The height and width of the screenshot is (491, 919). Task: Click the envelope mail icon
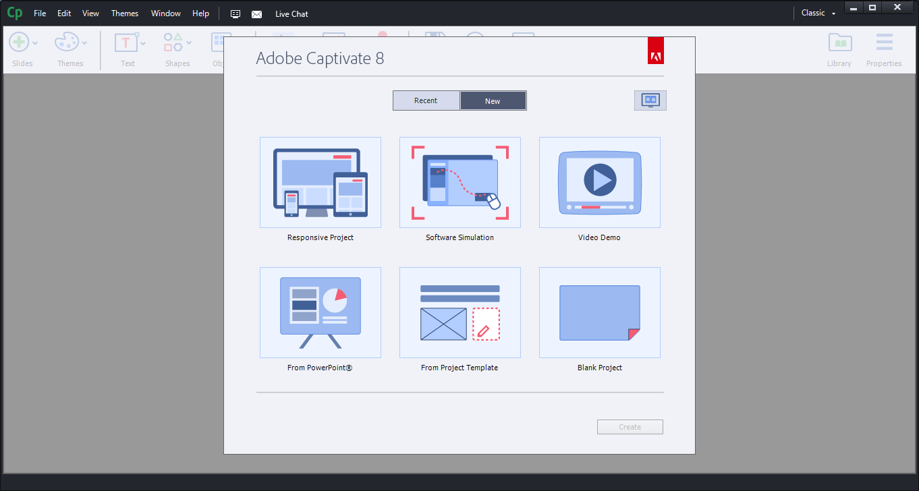(256, 14)
